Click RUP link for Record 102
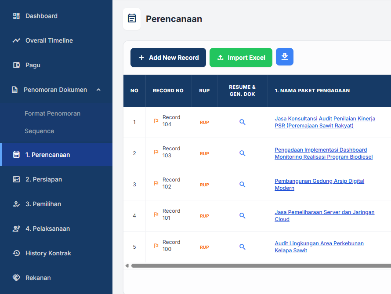 204,185
